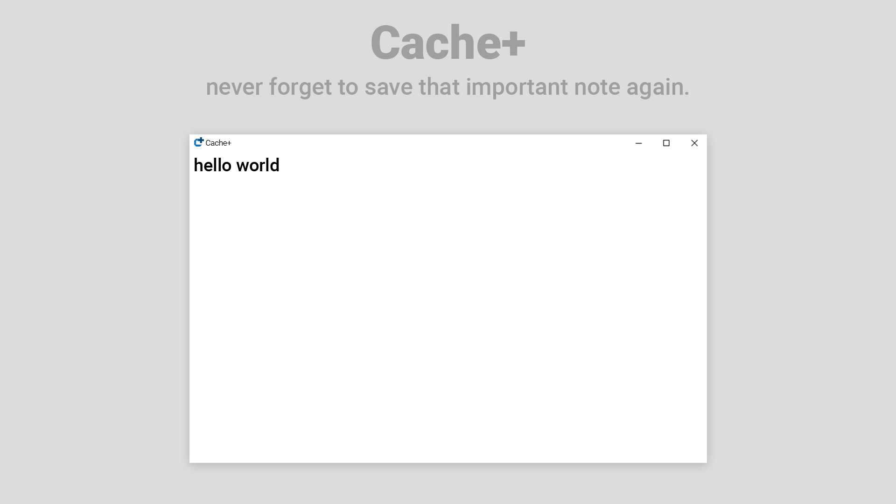Click the minimize dash icon
Image resolution: width=896 pixels, height=504 pixels.
pyautogui.click(x=638, y=143)
